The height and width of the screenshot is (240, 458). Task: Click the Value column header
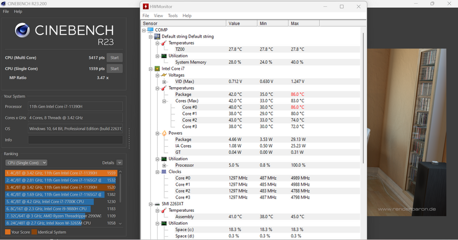pyautogui.click(x=242, y=23)
